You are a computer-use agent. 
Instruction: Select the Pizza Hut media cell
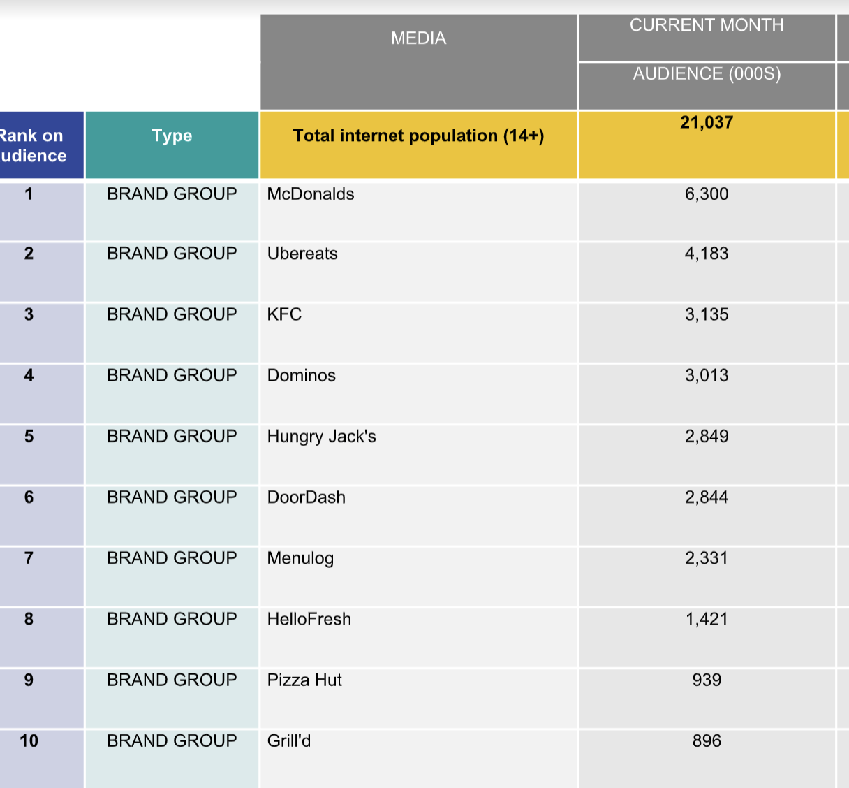point(419,698)
